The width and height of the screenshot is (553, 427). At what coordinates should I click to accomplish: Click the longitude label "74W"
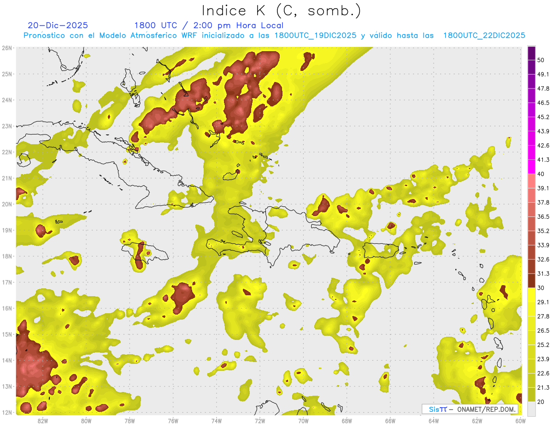(x=216, y=421)
